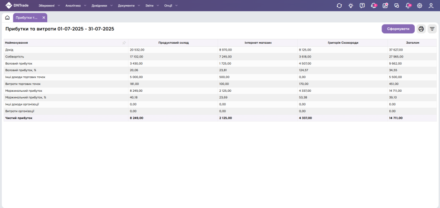This screenshot has height=208, width=440.
Task: Open the user profile icon
Action: tap(431, 6)
